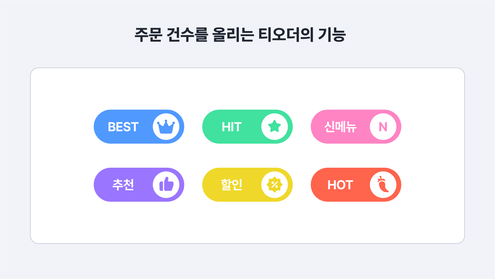The image size is (495, 279).
Task: Toggle the yellow 할인 badge
Action: click(247, 185)
